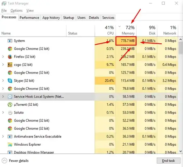Click Chrome icon in 239.2 MB row
183x167 pixels.
coord(10,49)
